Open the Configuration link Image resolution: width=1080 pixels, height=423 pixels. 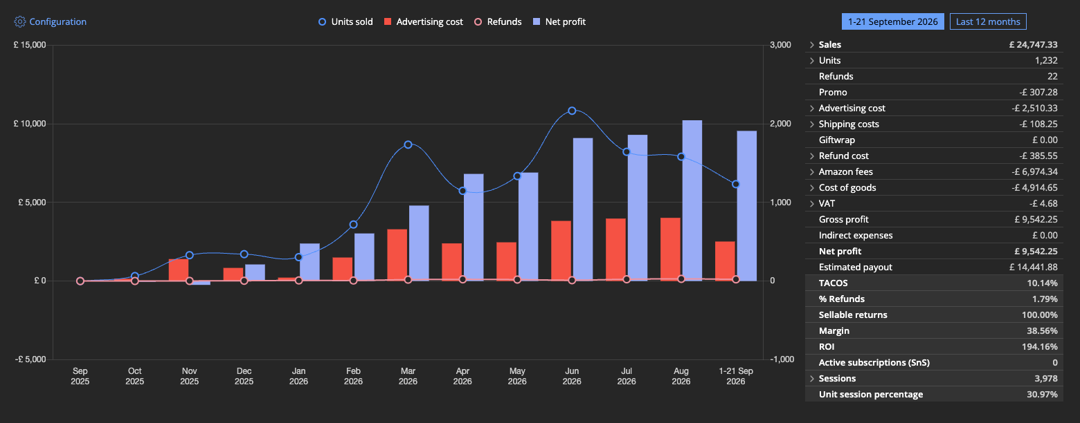58,22
